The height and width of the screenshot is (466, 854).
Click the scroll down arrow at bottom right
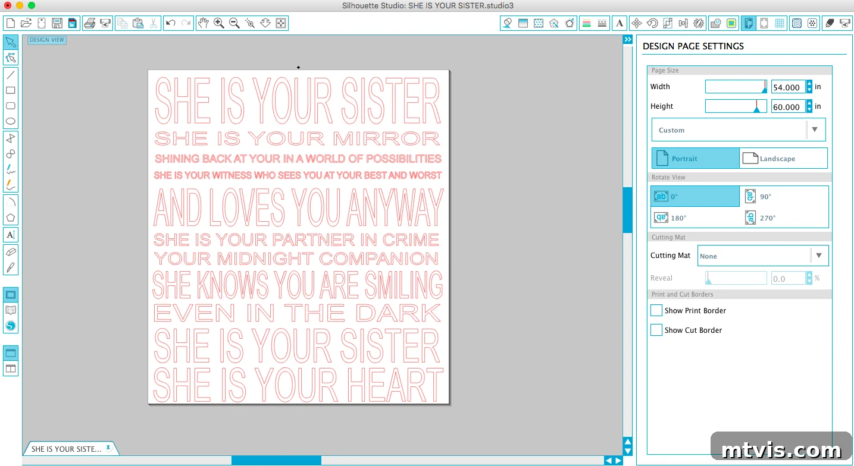628,451
